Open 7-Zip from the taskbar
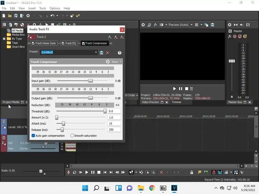 (x=163, y=188)
